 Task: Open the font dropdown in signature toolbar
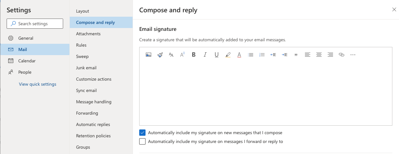(171, 55)
